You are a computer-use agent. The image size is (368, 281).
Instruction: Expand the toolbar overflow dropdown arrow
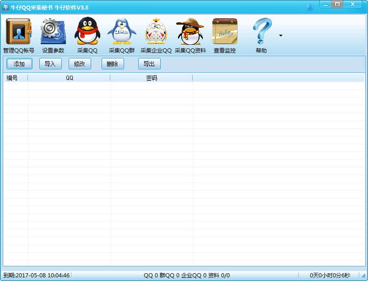tap(281, 36)
